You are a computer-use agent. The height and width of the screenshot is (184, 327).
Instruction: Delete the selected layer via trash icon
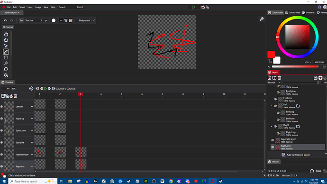pyautogui.click(x=279, y=78)
